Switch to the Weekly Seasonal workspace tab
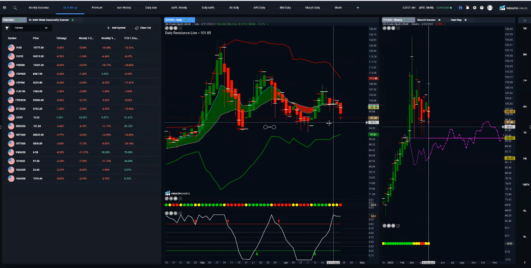Viewport: 531px width, 268px height. [x=39, y=7]
